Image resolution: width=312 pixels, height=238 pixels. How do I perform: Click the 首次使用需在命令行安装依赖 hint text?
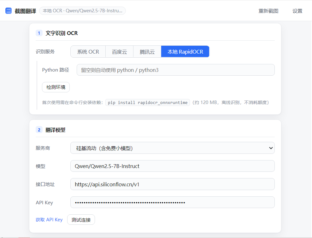[x=73, y=102]
